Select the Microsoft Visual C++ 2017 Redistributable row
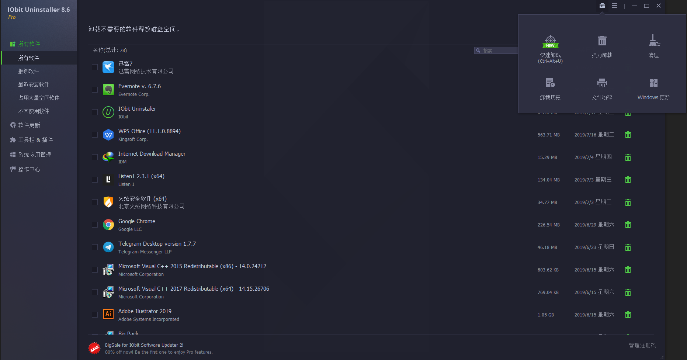 coord(371,292)
